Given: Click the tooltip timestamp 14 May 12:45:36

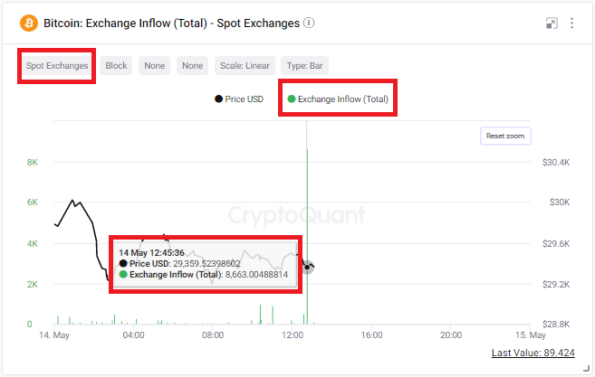Looking at the screenshot, I should coord(151,253).
